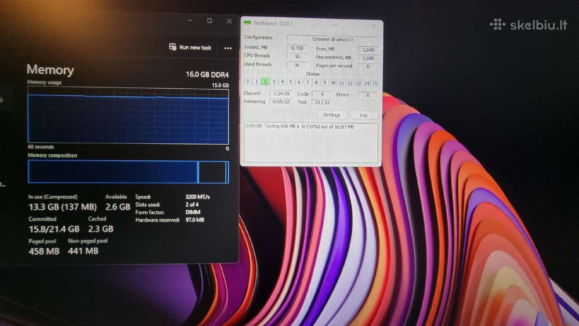Image resolution: width=579 pixels, height=326 pixels.
Task: Select status box for thread 6
Action: pos(299,82)
